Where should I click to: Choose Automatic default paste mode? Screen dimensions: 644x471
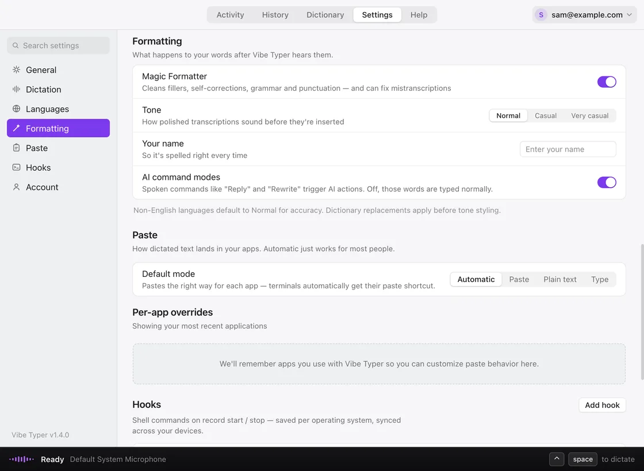(x=476, y=279)
